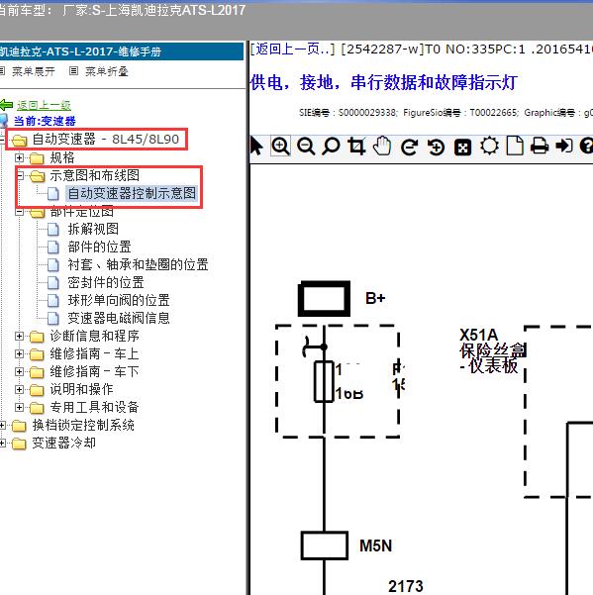The height and width of the screenshot is (595, 593).
Task: Open 部件的位置 document
Action: 99,248
